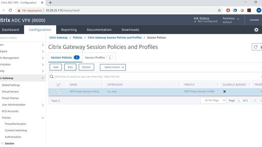
Task: Open the Policies breadcrumb link
Action: [77, 38]
